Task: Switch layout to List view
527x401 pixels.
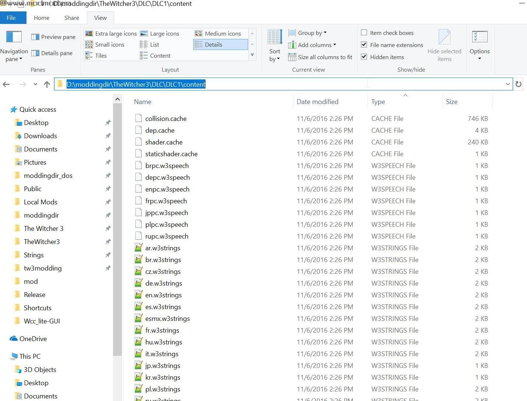Action: pos(149,44)
